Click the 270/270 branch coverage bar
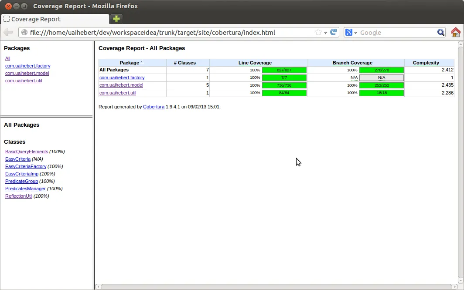Image resolution: width=464 pixels, height=290 pixels. pos(382,70)
